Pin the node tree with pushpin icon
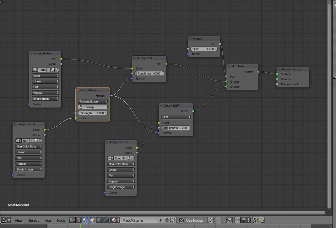The height and width of the screenshot is (228, 336). (210, 220)
